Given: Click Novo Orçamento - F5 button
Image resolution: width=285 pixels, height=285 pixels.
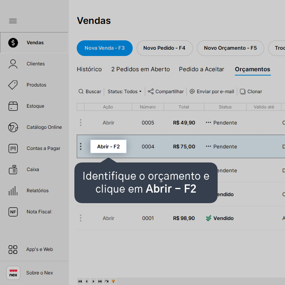Looking at the screenshot, I should tap(231, 48).
